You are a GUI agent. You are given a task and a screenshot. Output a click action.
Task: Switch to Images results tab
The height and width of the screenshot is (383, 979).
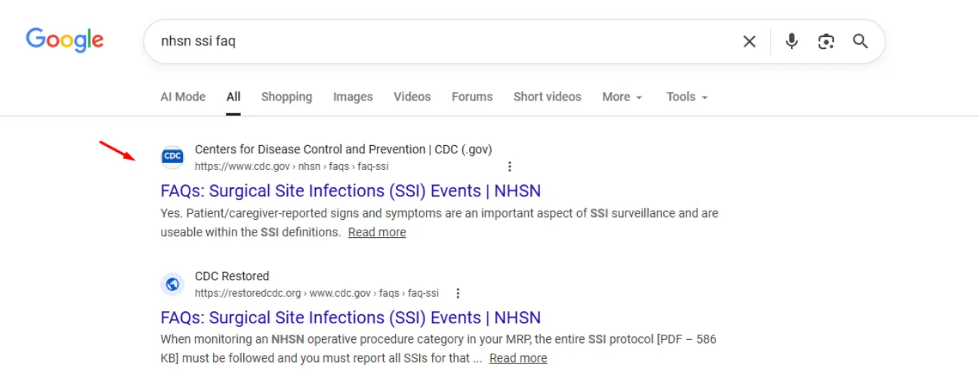click(353, 97)
